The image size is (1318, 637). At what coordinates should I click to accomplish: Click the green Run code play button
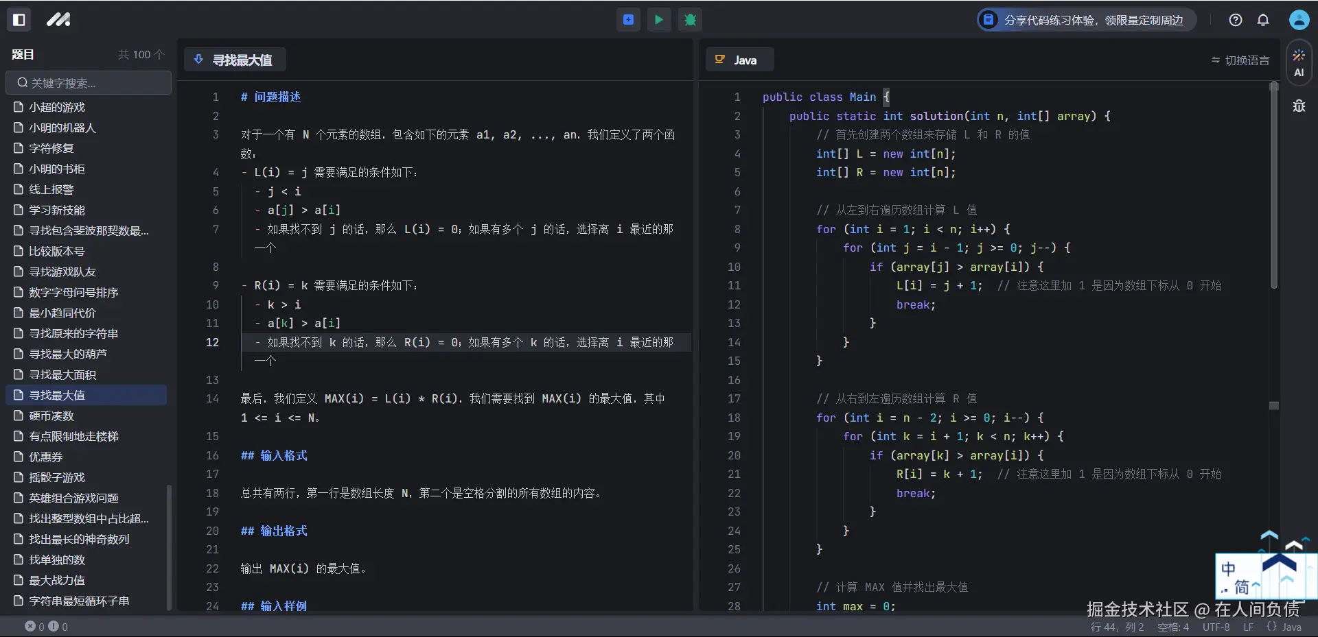point(659,20)
